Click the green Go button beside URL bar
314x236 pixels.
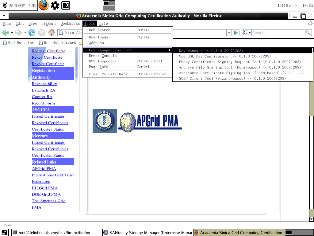pos(236,33)
